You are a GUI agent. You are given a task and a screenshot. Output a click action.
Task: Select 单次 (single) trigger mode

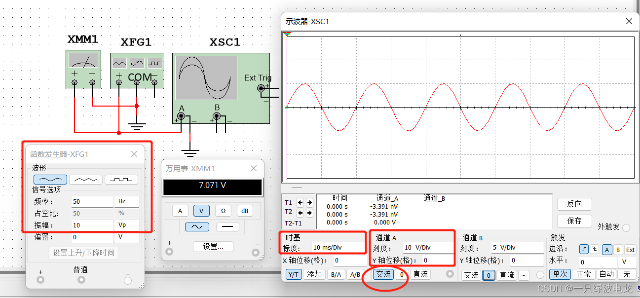coord(561,274)
